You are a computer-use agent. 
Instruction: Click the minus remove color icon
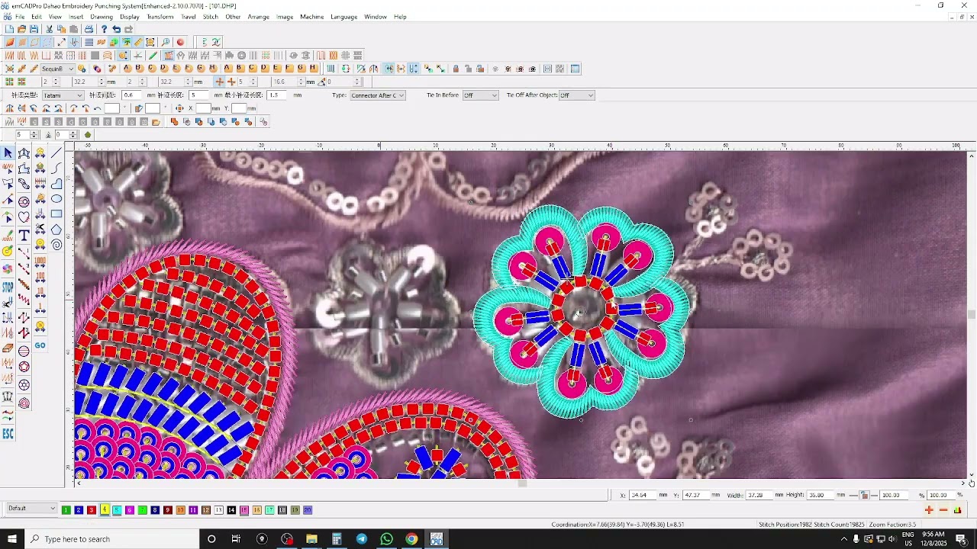coord(943,510)
